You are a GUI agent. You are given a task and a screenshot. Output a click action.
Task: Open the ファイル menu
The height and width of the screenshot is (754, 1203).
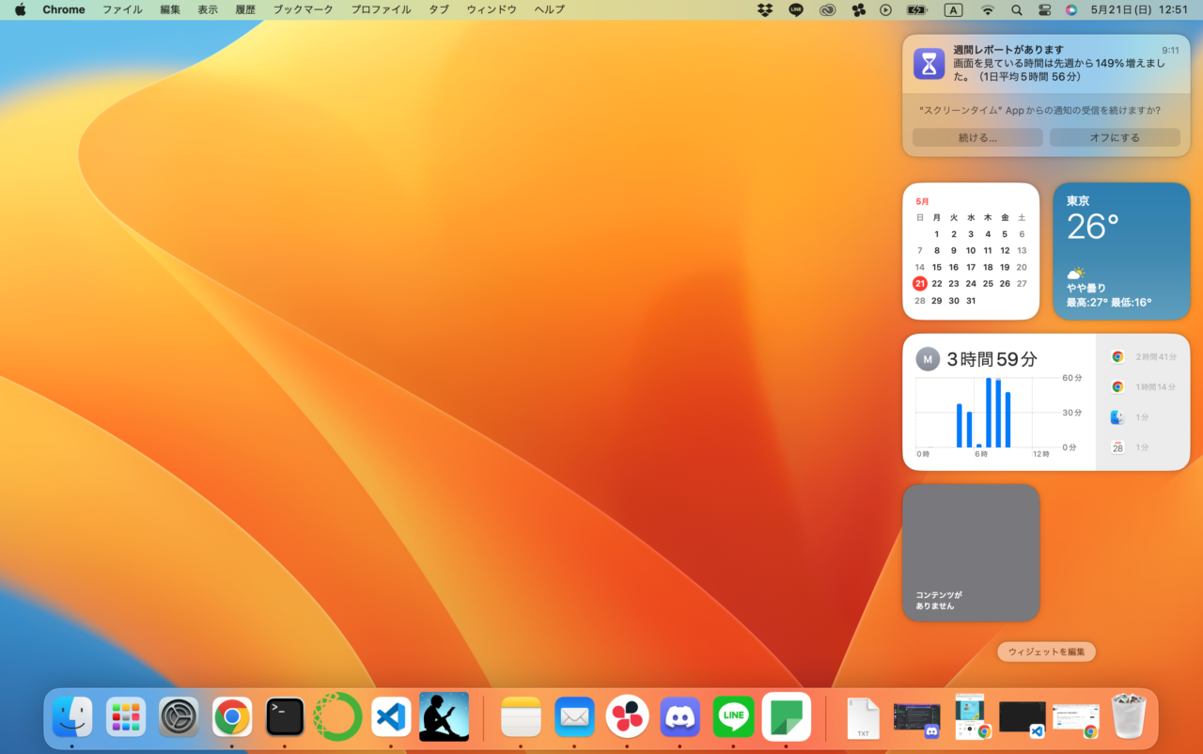[x=122, y=9]
